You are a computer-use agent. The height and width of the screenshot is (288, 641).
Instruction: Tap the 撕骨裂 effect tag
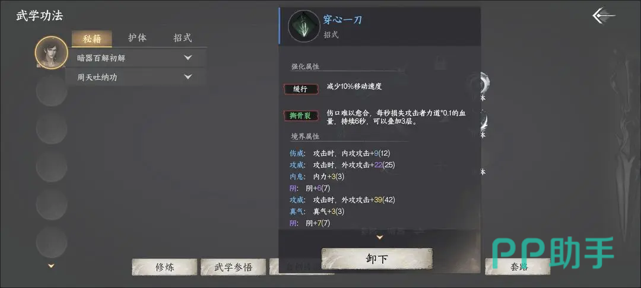300,116
